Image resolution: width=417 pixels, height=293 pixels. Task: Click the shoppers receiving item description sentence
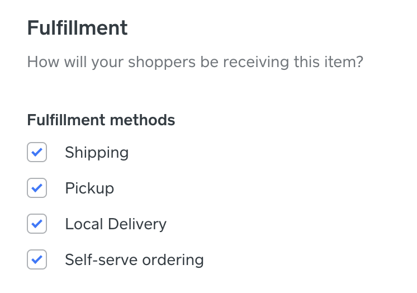click(195, 62)
